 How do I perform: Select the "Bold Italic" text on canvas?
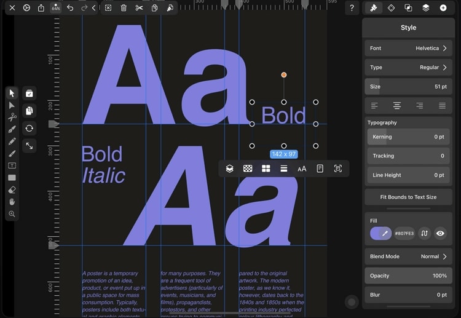coord(103,165)
